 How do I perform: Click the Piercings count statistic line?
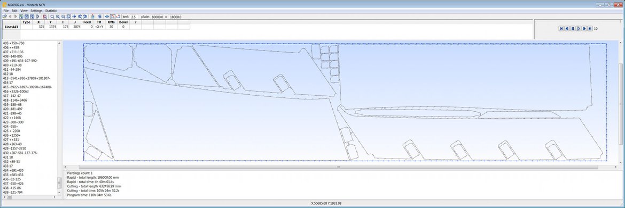coord(80,173)
